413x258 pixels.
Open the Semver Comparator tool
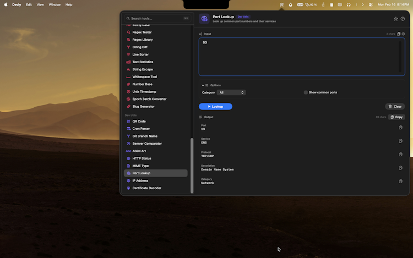155,144
